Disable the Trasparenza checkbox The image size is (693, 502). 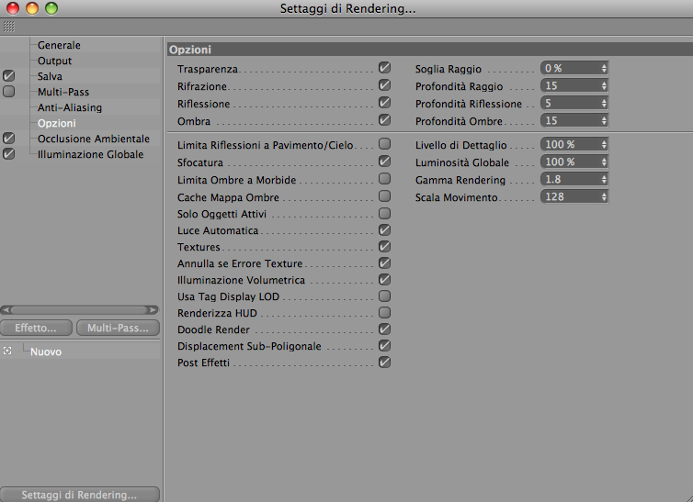[x=384, y=68]
